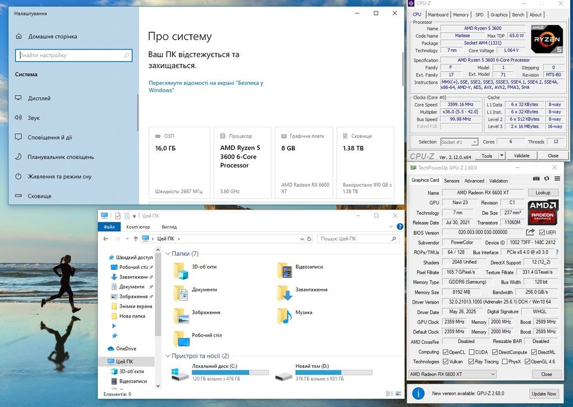Viewport: 573px width, 407px height.
Task: Open the quick access toolbar customize dropdown
Action: pyautogui.click(x=134, y=216)
